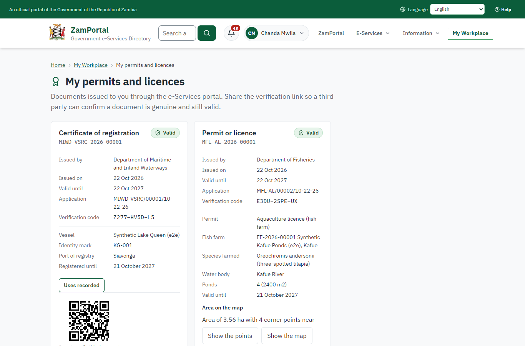Click the Certificate of registration heading
Viewport: 525px width, 346px height.
[x=99, y=133]
